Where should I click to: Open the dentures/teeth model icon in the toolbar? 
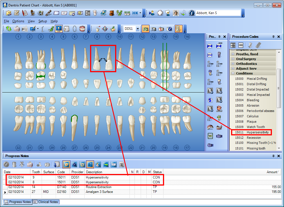coord(82,29)
